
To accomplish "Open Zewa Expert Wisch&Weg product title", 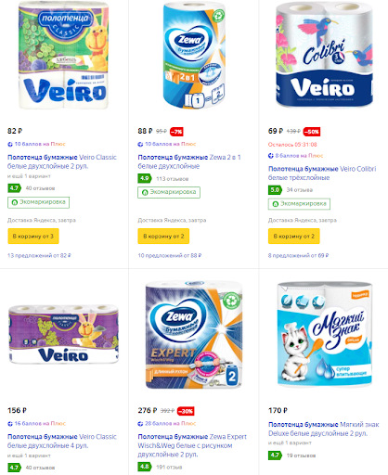I will coord(192,445).
